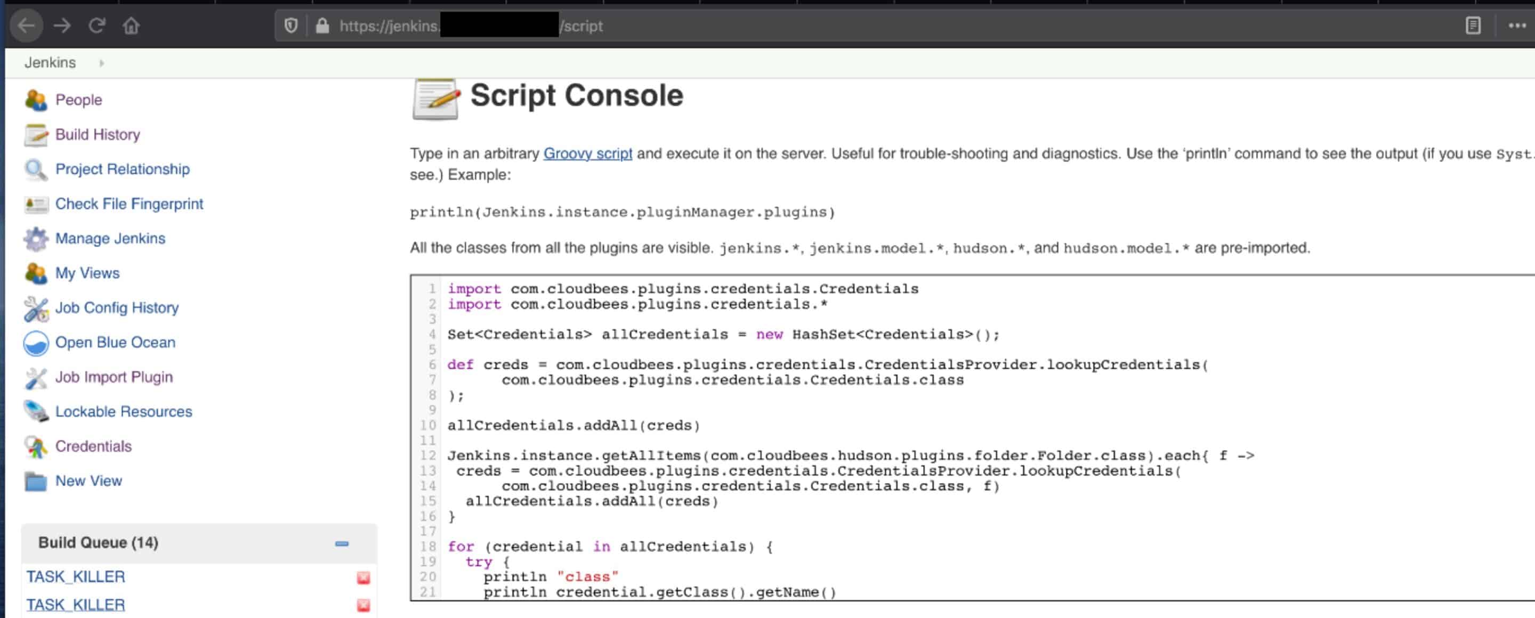
Task: Open Check File Fingerprint link
Action: pyautogui.click(x=130, y=204)
